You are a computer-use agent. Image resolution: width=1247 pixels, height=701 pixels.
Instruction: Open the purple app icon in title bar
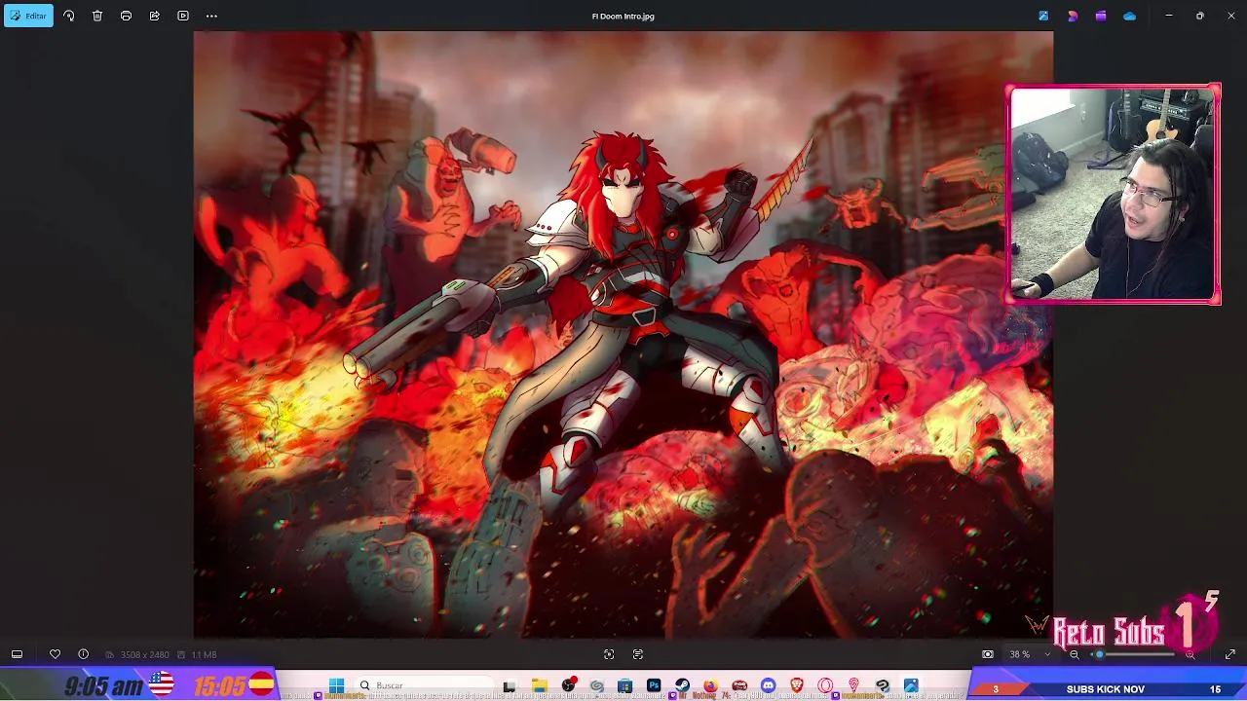(x=1101, y=16)
